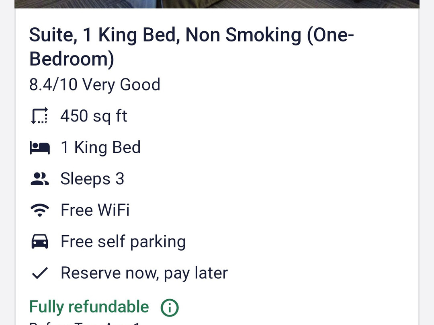Expand the Sleeps 3 guest details

tap(92, 178)
